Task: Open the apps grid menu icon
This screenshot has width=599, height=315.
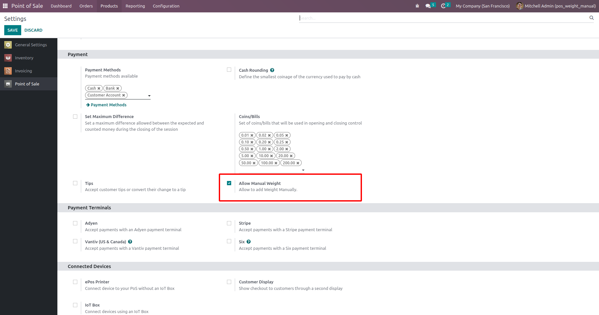Action: click(5, 6)
